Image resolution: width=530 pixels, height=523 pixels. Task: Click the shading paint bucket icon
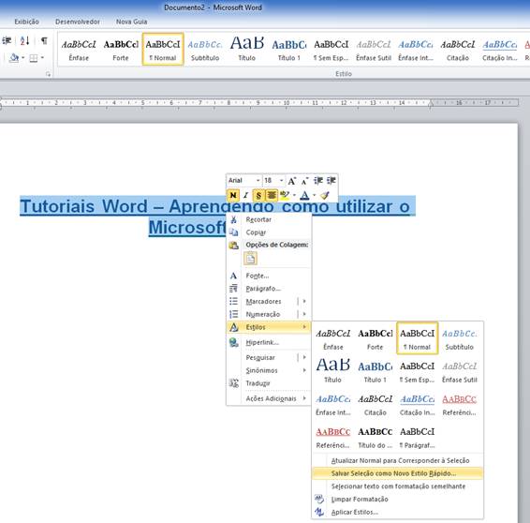click(x=14, y=58)
